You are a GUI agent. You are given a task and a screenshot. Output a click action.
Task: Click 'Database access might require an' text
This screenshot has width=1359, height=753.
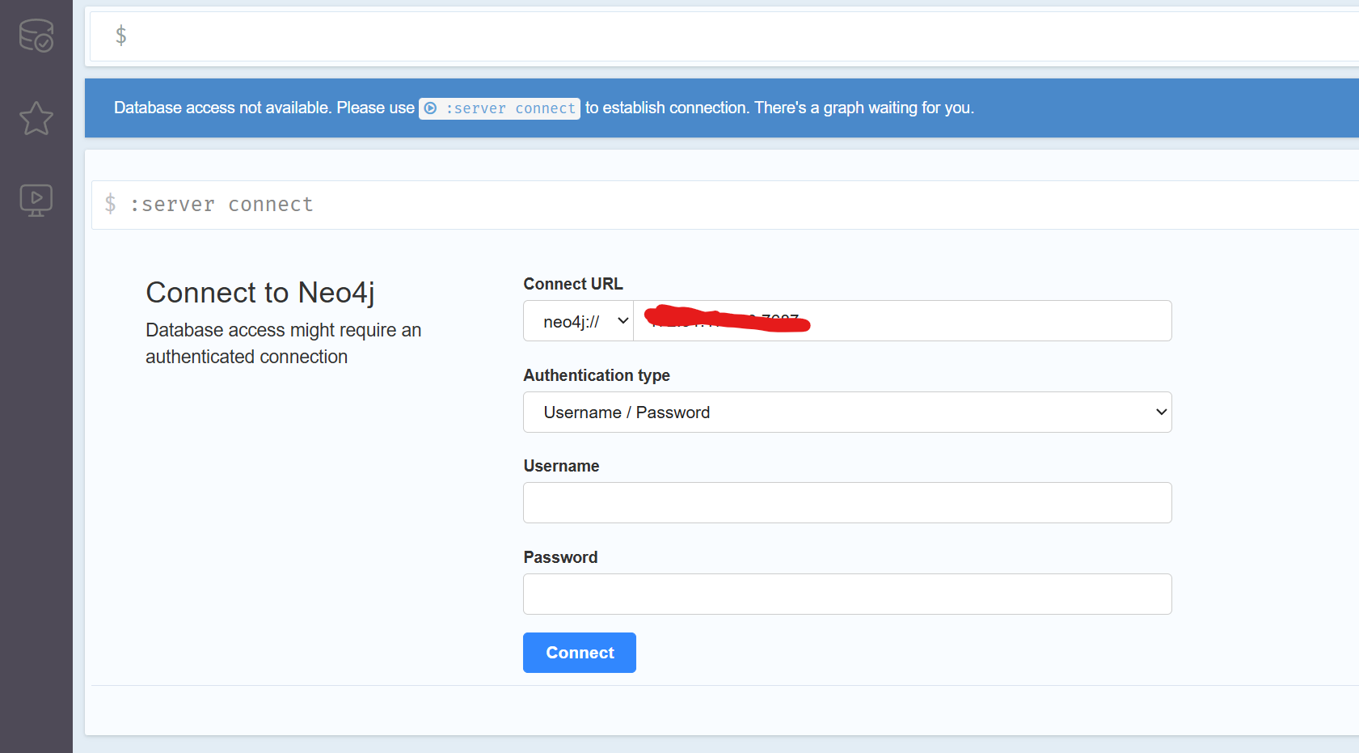coord(284,330)
